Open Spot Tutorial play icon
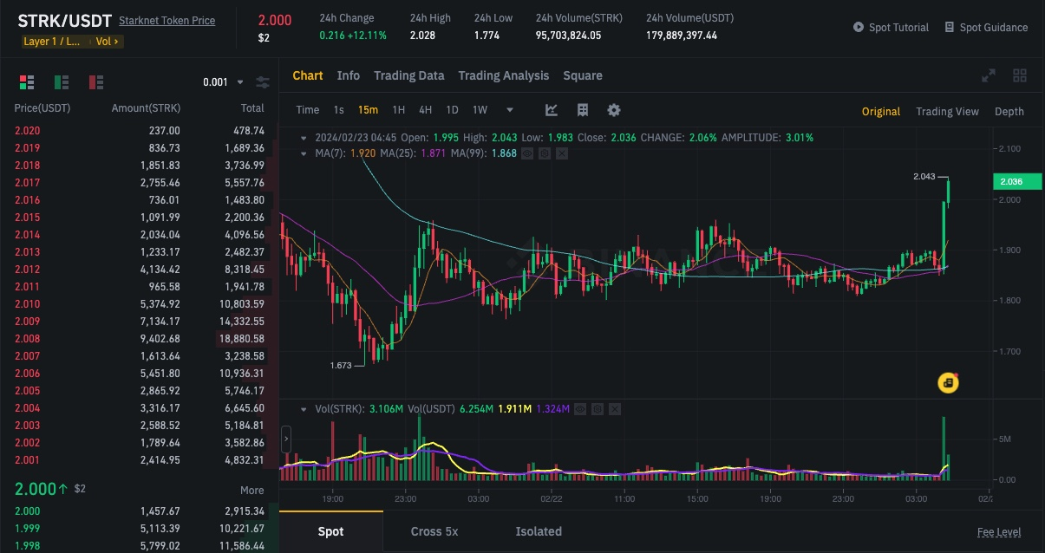 coord(859,28)
